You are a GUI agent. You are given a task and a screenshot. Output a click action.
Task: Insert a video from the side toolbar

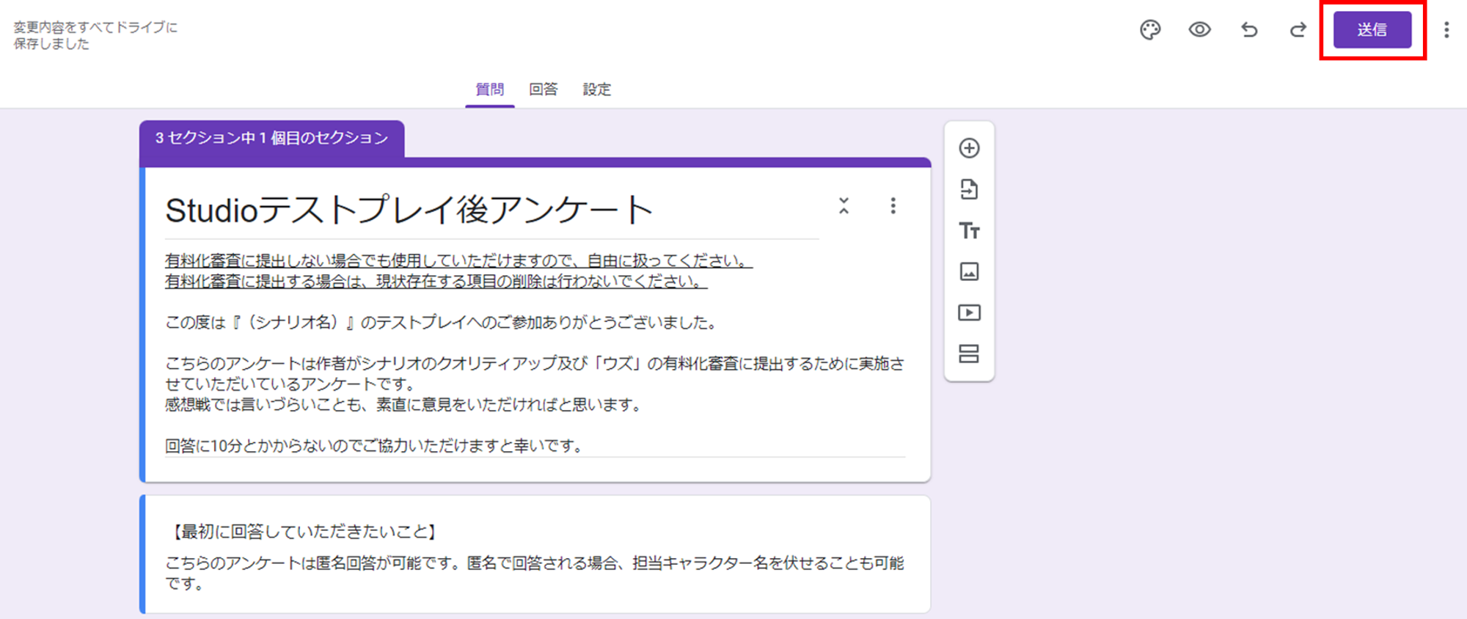[969, 313]
